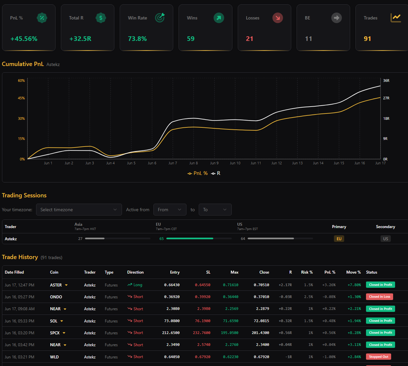
Task: Click the Short arrow icon in SPCX row
Action: coord(130,333)
